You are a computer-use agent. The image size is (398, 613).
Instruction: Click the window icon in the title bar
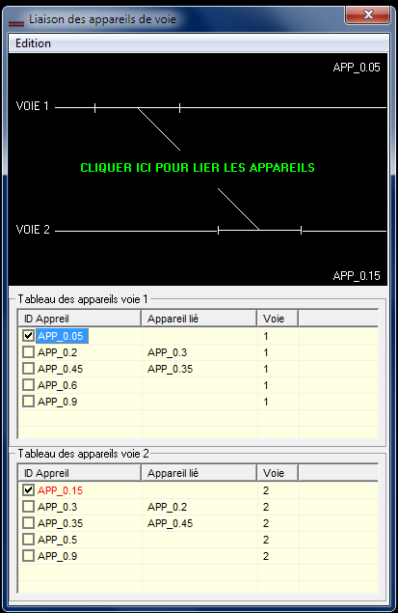16,22
